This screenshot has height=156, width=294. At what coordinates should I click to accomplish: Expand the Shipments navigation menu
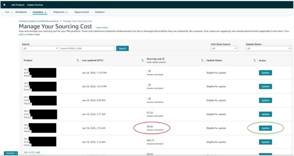(60, 12)
